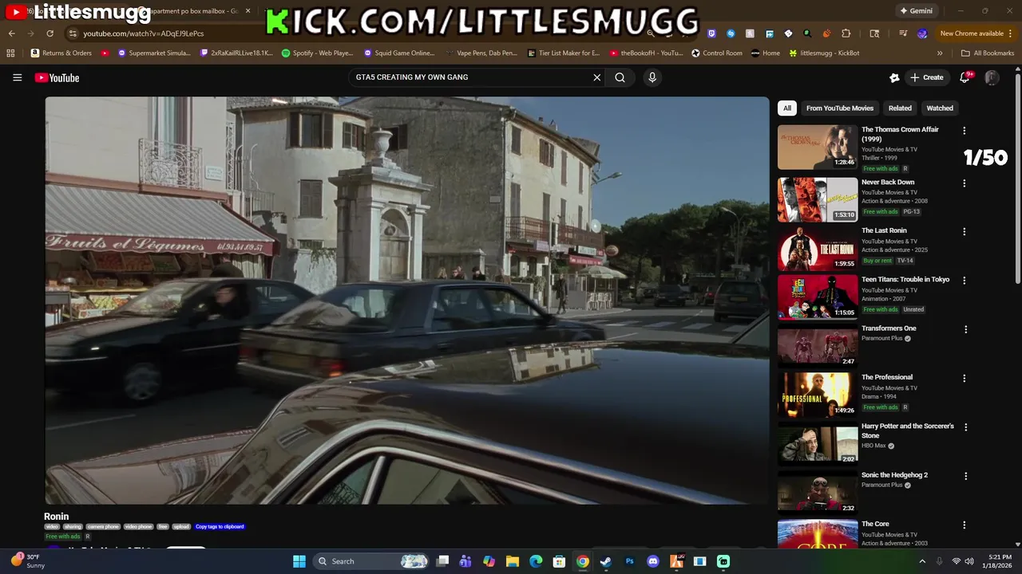Click the taskbar Search box
The height and width of the screenshot is (574, 1022).
[x=371, y=561]
